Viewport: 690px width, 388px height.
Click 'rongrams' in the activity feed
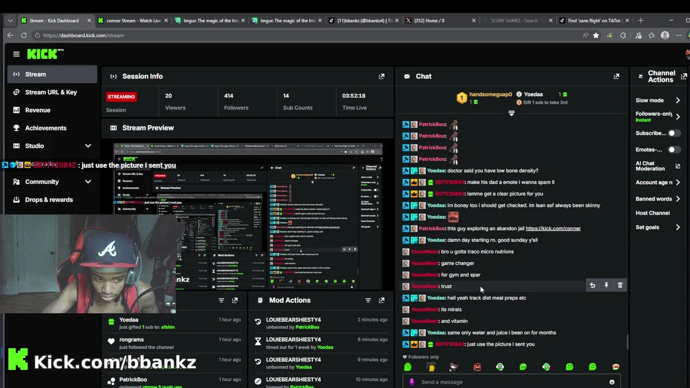click(132, 339)
